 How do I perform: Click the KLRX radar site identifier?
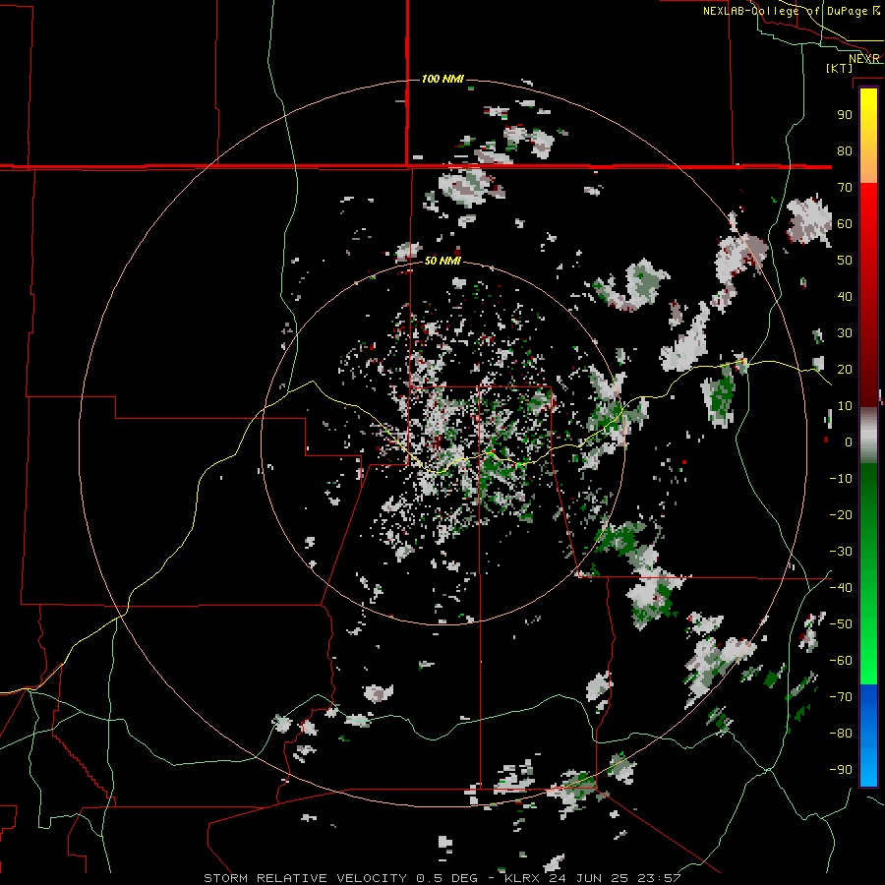[522, 878]
